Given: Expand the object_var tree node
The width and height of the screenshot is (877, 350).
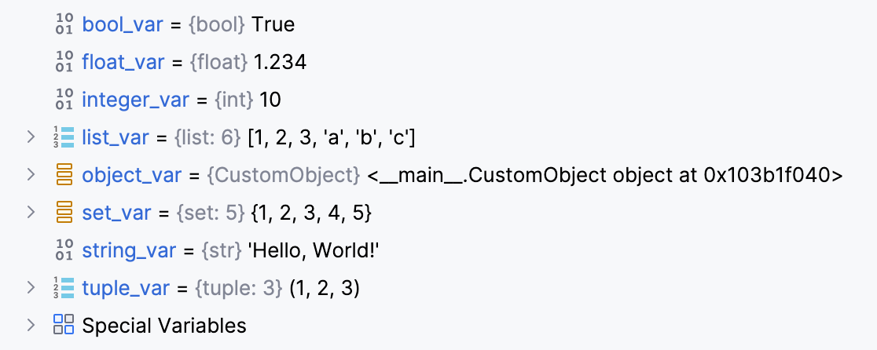Looking at the screenshot, I should pos(31,175).
